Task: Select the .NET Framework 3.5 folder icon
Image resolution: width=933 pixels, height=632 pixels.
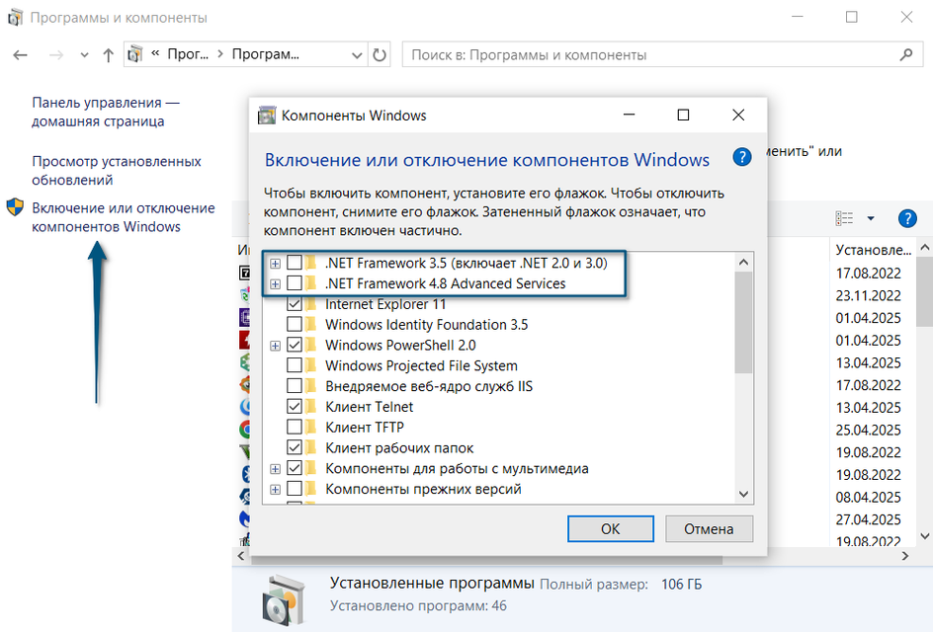Action: (310, 263)
